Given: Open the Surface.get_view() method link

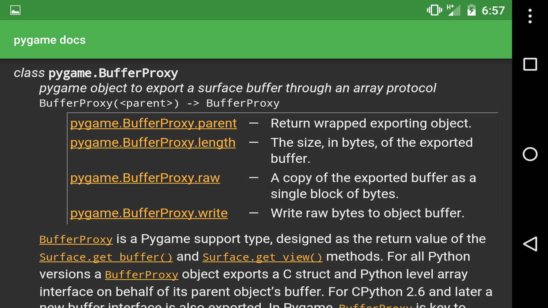Looking at the screenshot, I should pyautogui.click(x=262, y=257).
